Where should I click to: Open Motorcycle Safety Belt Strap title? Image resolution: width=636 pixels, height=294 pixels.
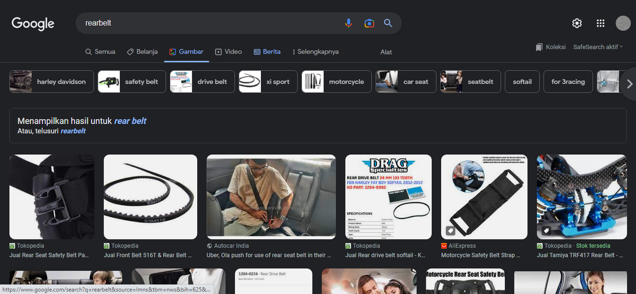[x=481, y=255]
